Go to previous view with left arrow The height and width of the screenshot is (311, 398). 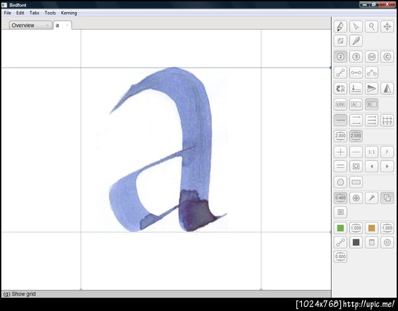pos(371,166)
